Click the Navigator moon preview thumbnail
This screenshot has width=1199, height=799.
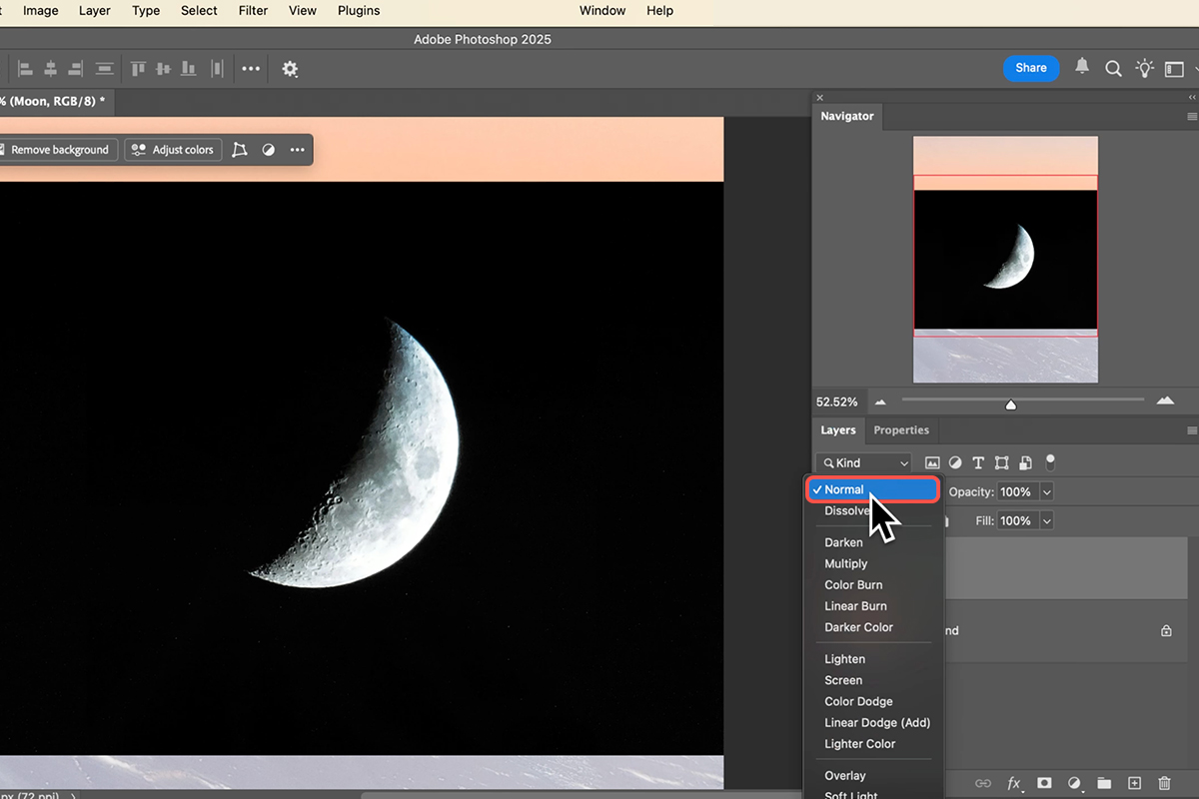(1005, 258)
